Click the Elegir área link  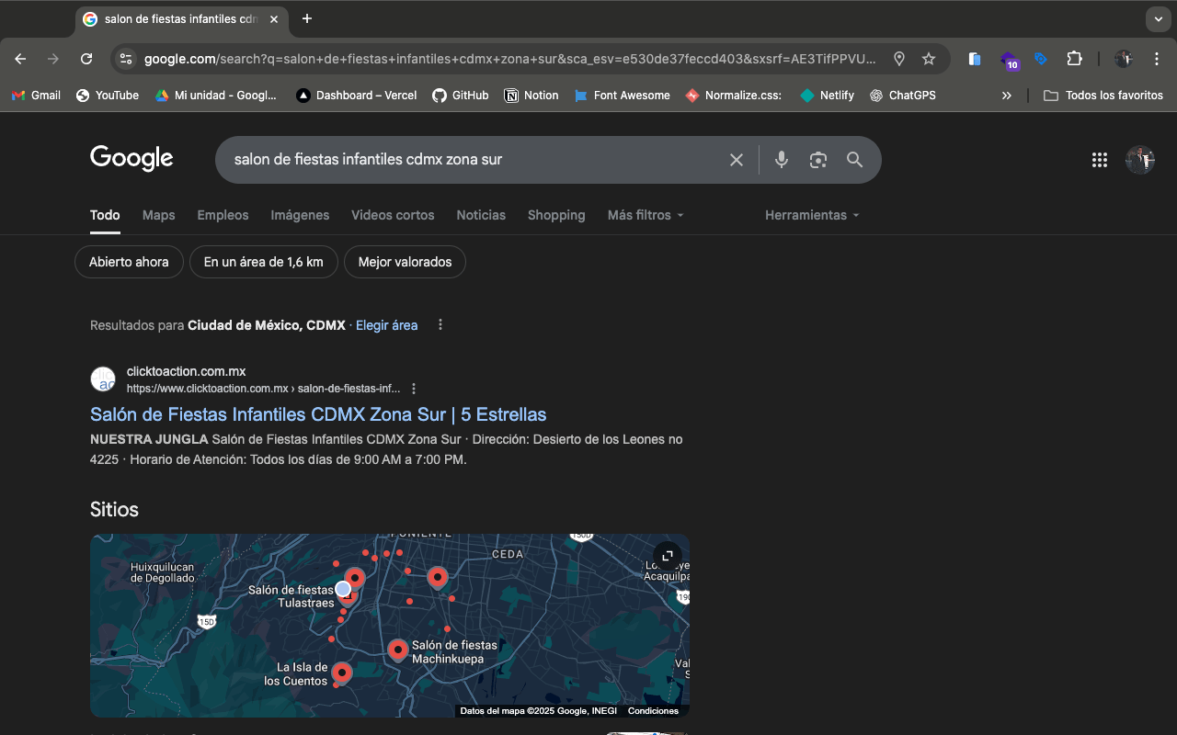tap(386, 325)
